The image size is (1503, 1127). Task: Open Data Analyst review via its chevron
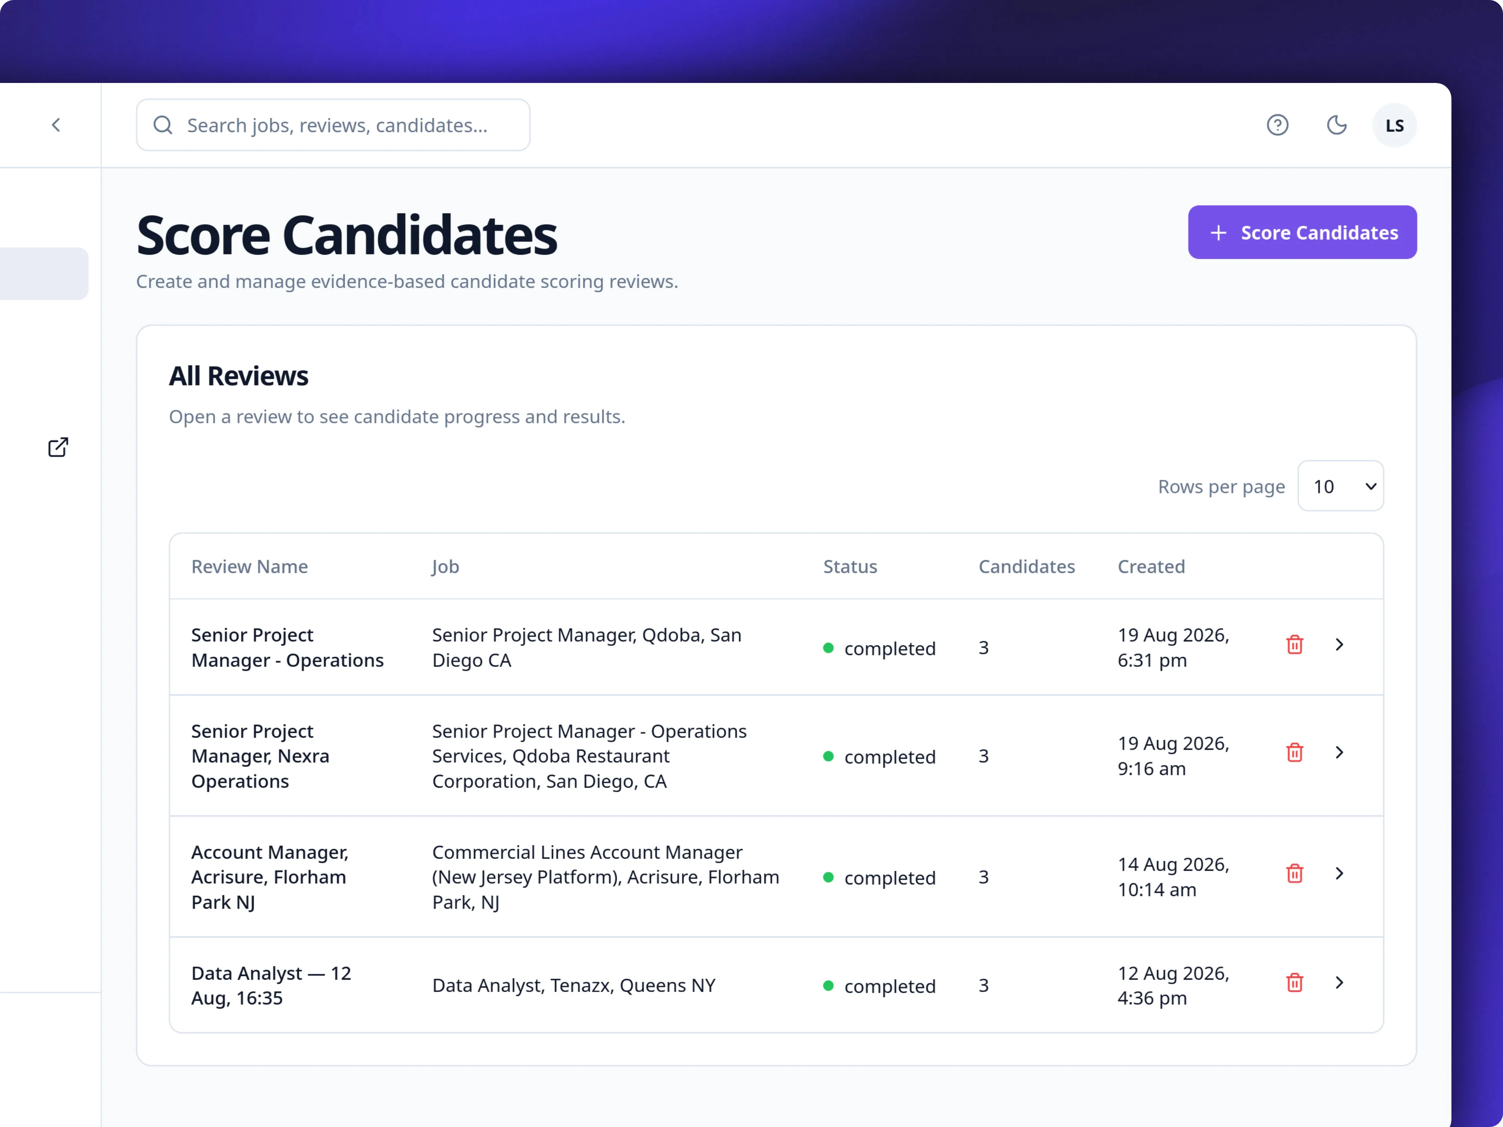point(1339,982)
